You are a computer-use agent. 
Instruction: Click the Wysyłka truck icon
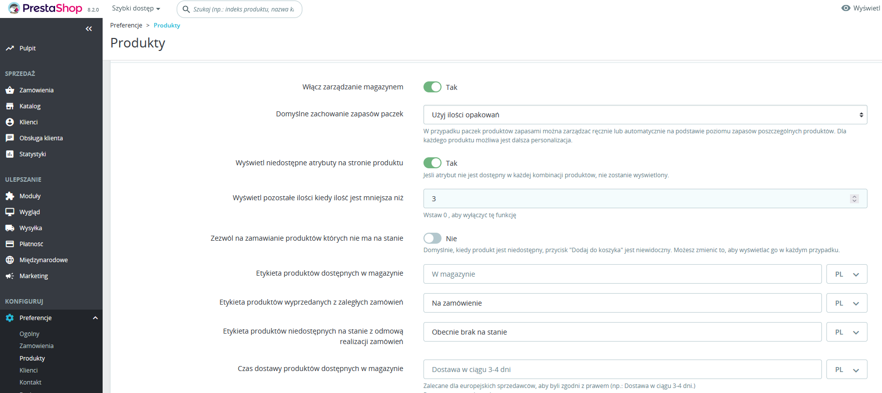pyautogui.click(x=10, y=228)
